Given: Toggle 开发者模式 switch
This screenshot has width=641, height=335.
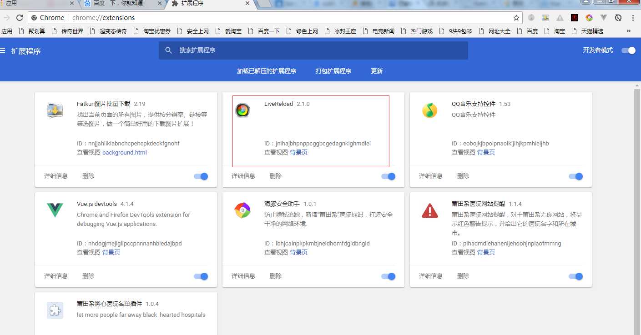Looking at the screenshot, I should tap(628, 50).
